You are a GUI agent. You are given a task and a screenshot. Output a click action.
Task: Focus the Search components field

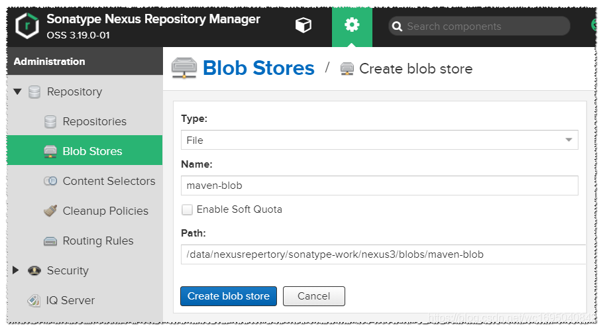click(x=479, y=26)
